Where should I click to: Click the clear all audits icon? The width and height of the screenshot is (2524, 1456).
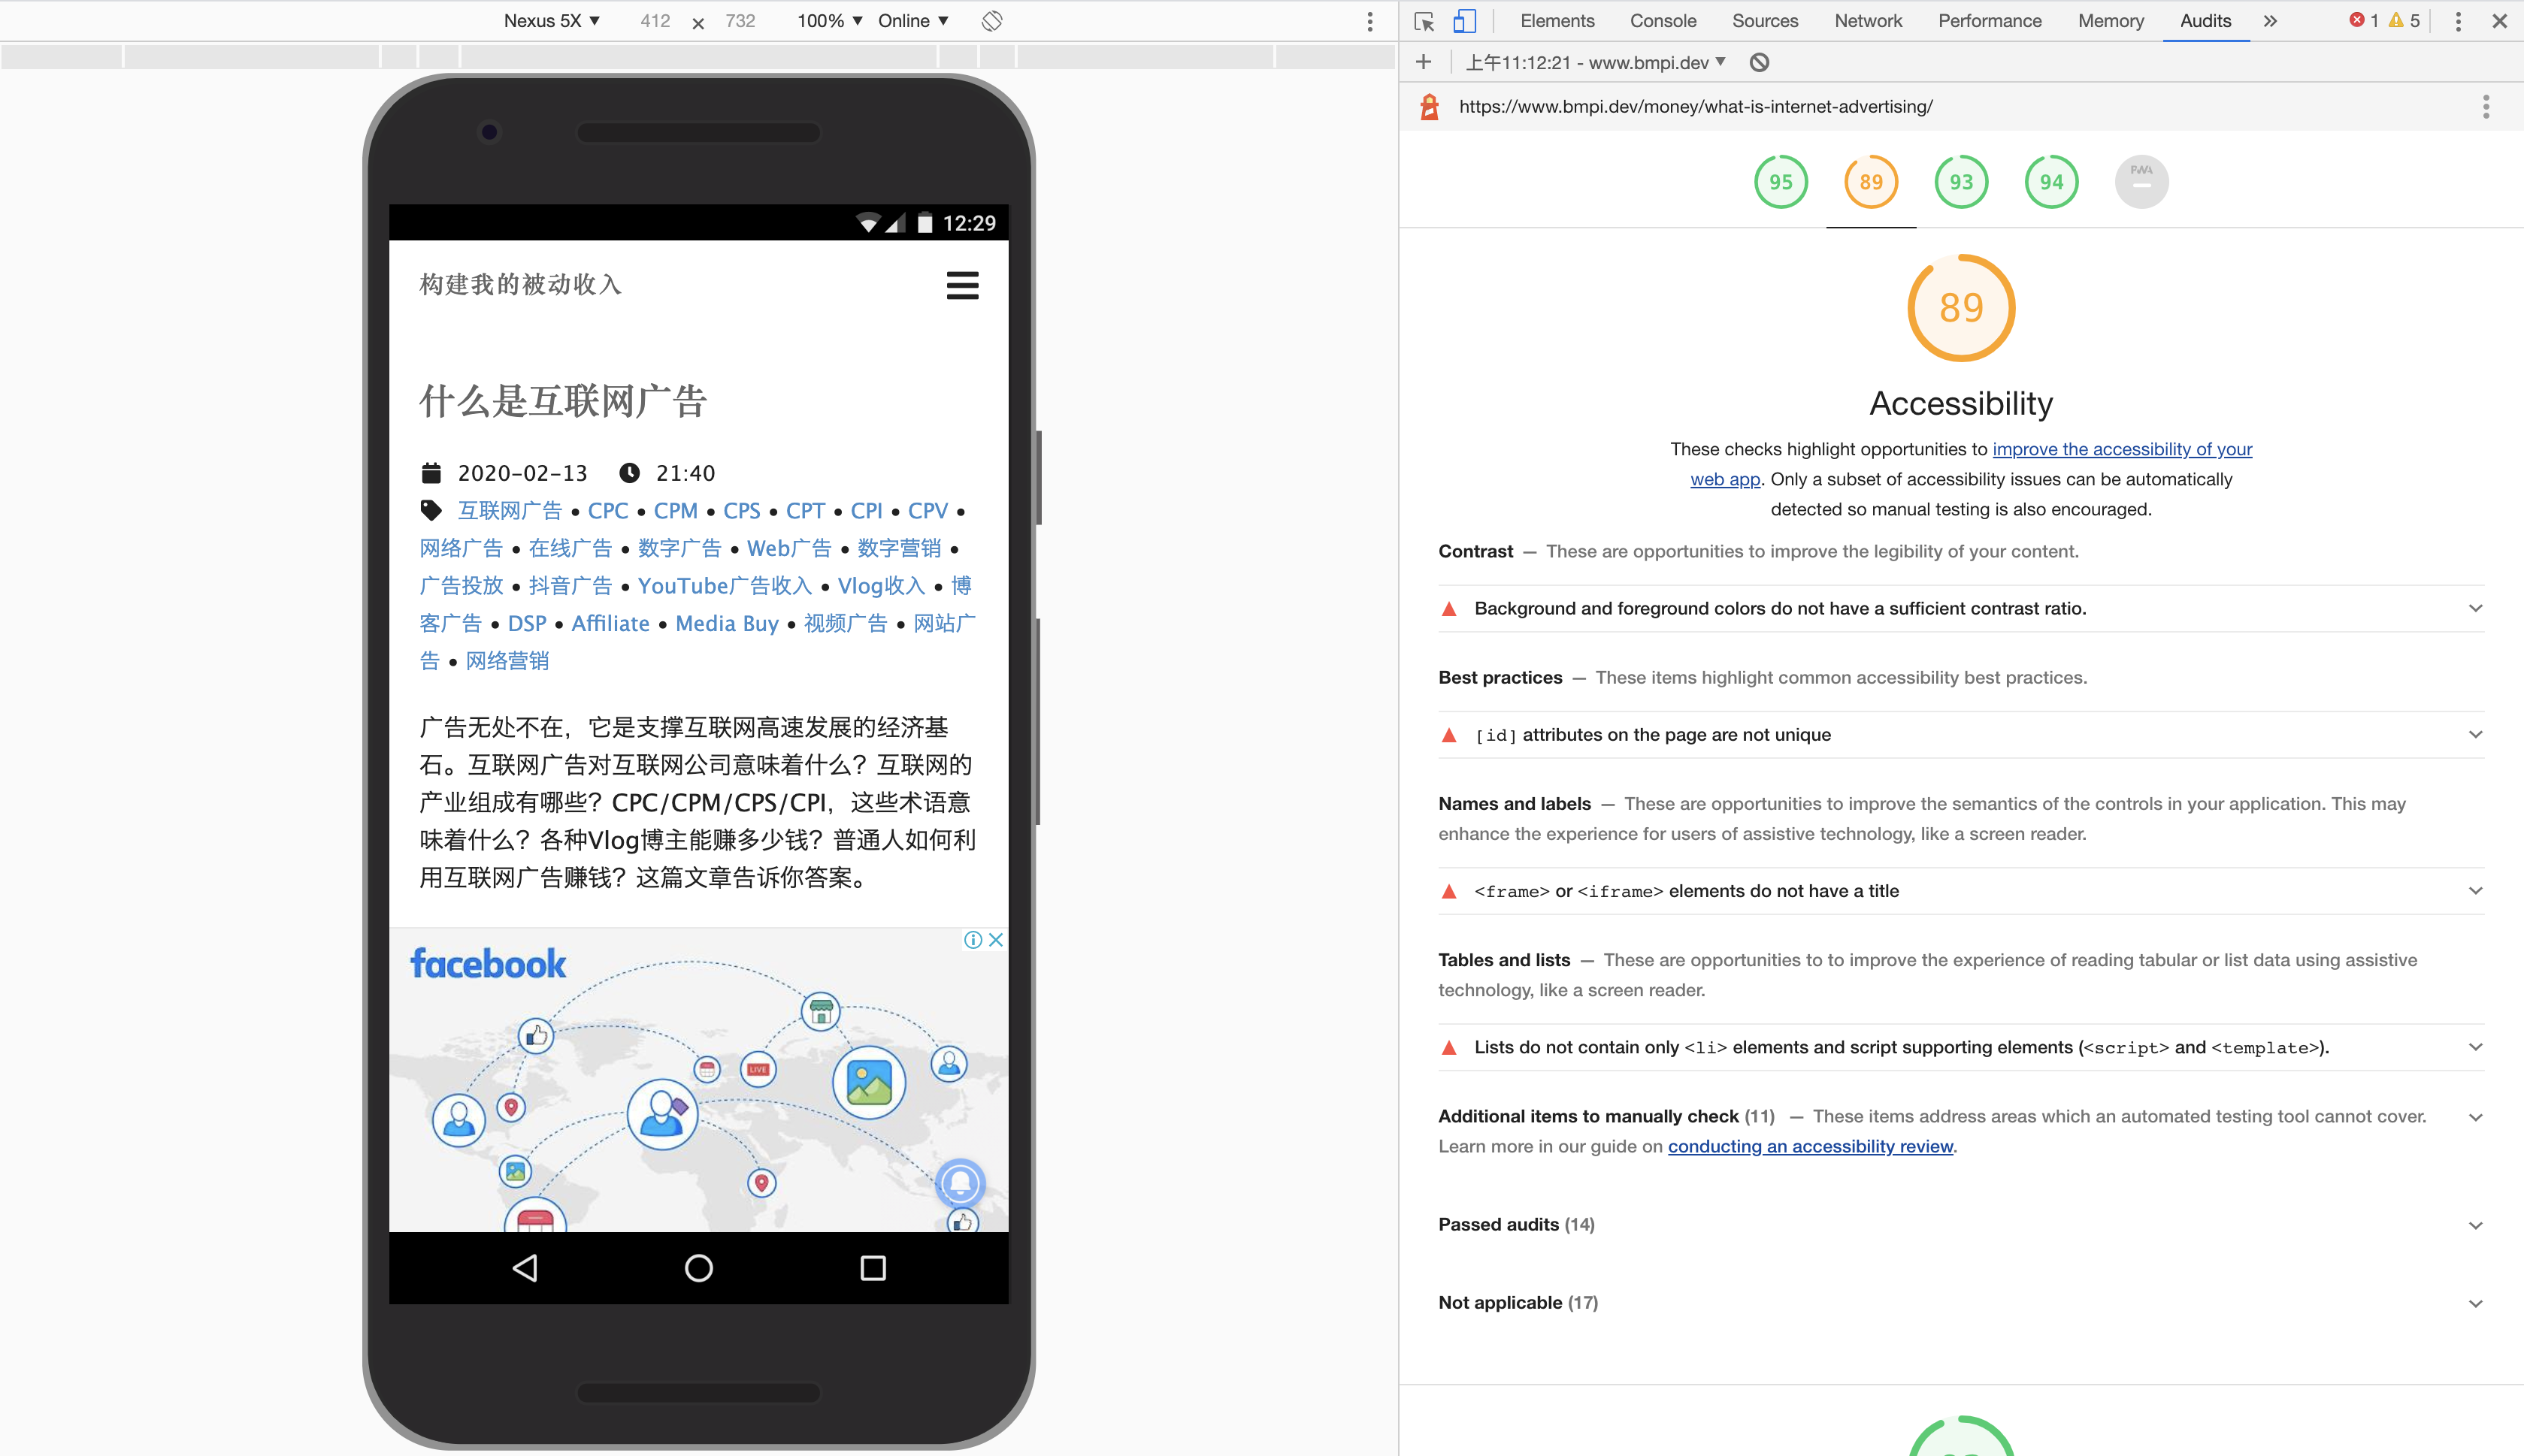click(1759, 63)
